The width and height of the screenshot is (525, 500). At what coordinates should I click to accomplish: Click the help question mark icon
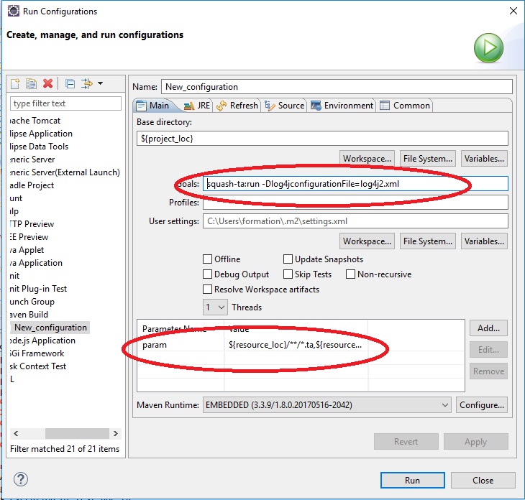[x=20, y=479]
